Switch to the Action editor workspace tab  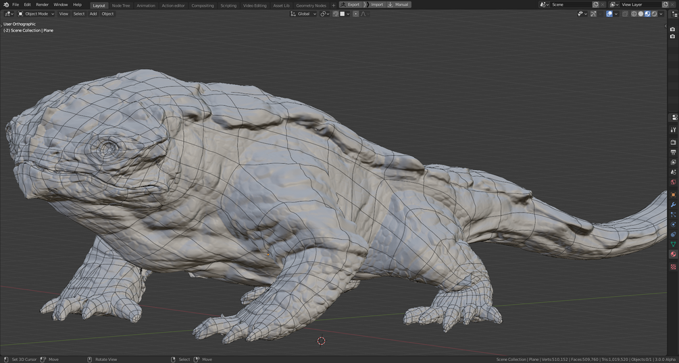(173, 5)
